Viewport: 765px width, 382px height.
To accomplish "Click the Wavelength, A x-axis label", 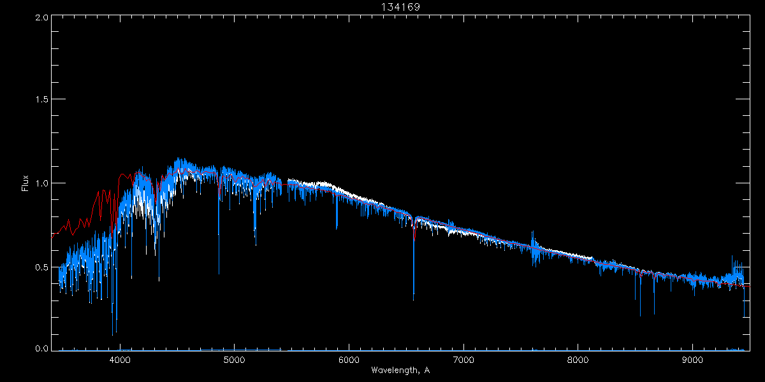I will 400,371.
